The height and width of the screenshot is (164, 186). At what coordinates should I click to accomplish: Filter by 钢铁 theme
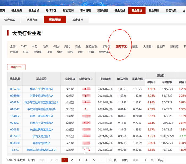[70, 52]
